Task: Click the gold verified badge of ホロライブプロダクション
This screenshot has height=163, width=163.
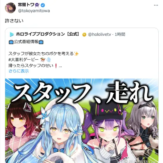Action: (x=84, y=35)
